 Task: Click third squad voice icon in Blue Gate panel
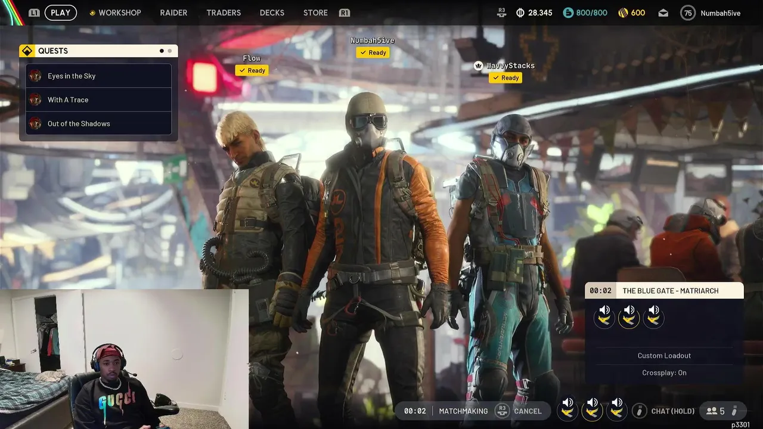point(654,316)
